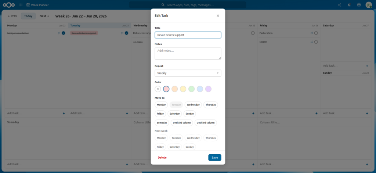
Task: Focus the top search bar
Action: pyautogui.click(x=188, y=5)
